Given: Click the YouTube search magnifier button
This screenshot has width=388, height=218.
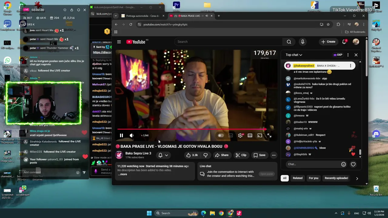Looking at the screenshot, I should point(289,42).
